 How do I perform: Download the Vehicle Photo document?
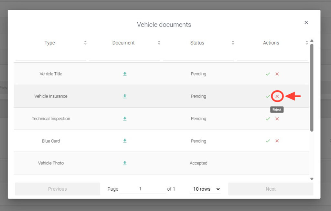coord(125,163)
